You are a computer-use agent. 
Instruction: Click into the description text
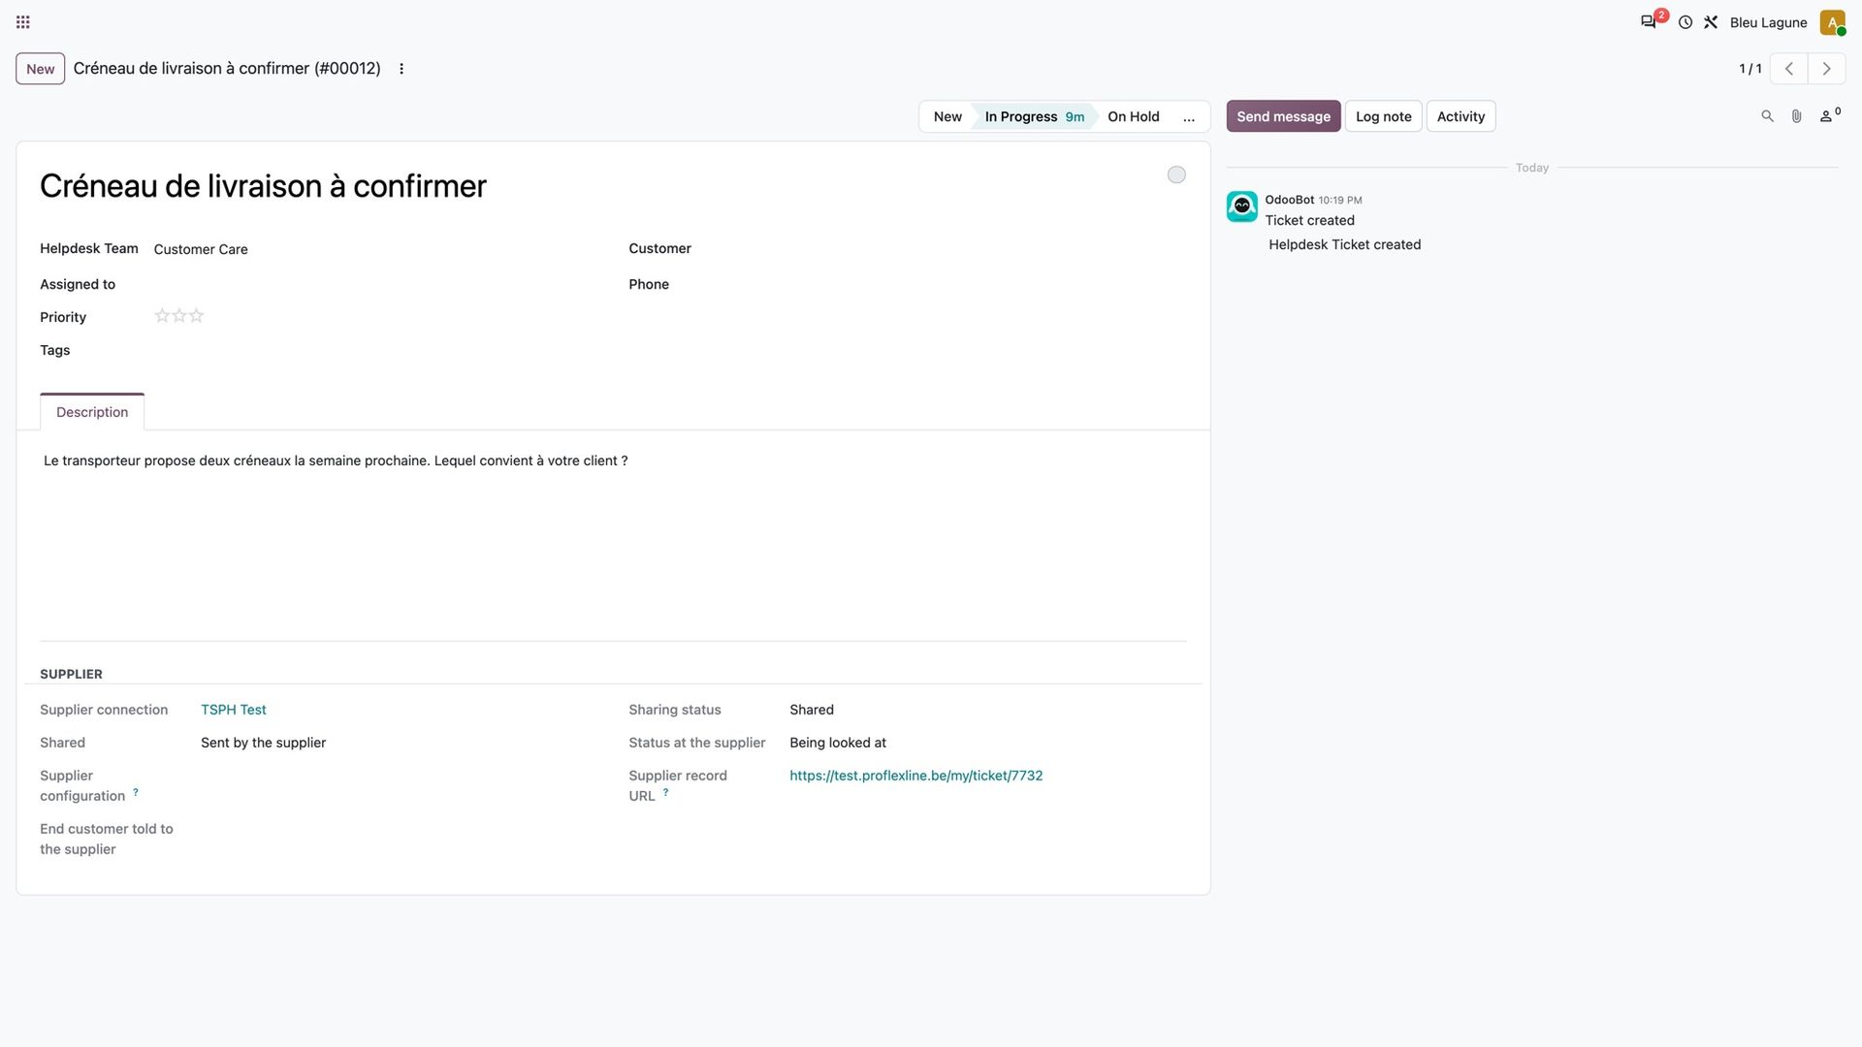[x=336, y=460]
